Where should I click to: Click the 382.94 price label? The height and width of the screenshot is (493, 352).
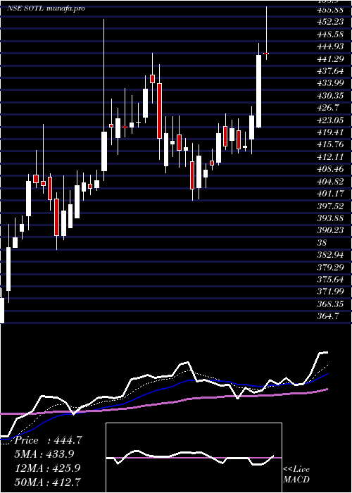click(330, 255)
